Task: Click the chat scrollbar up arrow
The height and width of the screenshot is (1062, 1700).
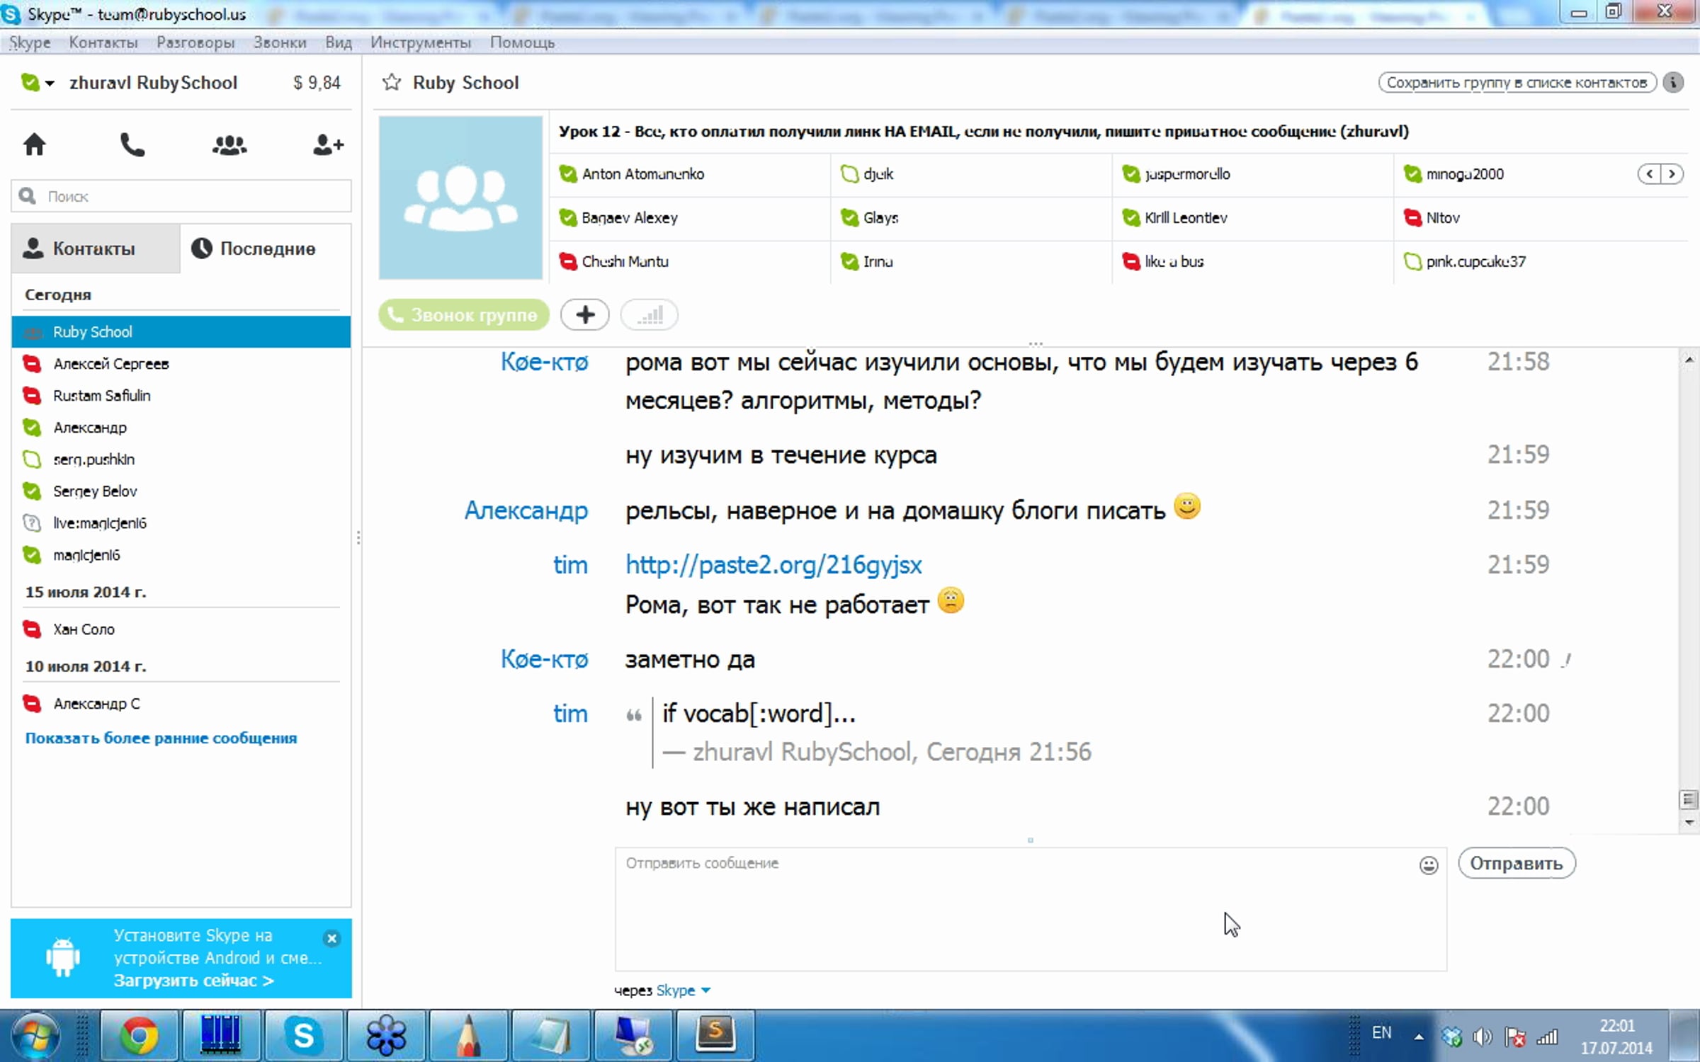Action: (x=1689, y=360)
